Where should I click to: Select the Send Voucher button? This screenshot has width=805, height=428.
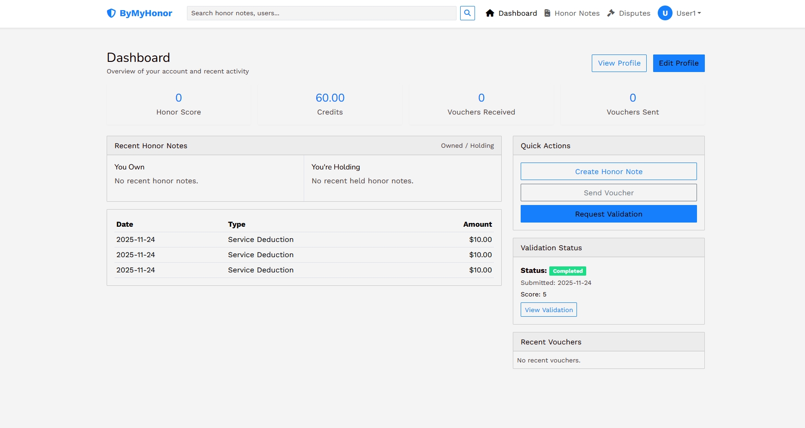pos(608,193)
